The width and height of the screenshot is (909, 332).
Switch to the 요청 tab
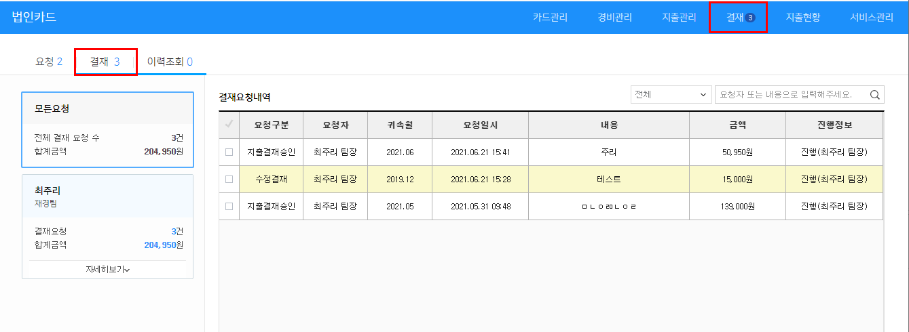48,62
